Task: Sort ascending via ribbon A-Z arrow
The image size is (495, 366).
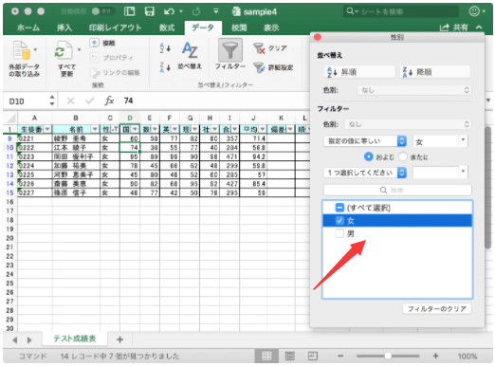Action: (165, 48)
